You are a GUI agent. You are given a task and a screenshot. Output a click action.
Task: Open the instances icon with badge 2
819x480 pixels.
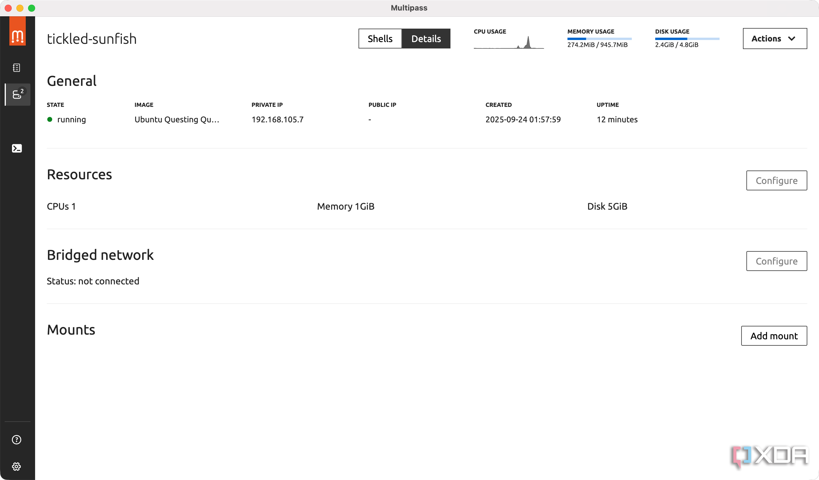[18, 94]
